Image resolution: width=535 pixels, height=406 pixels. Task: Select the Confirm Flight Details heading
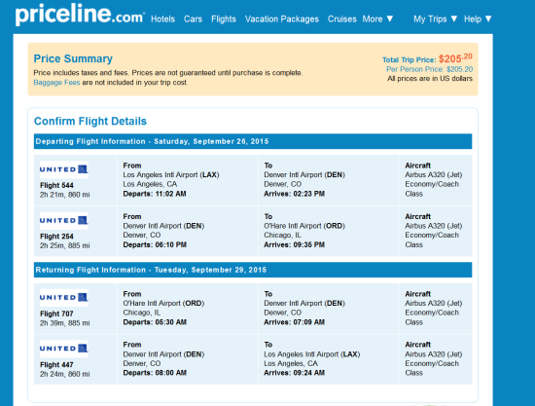tap(90, 122)
